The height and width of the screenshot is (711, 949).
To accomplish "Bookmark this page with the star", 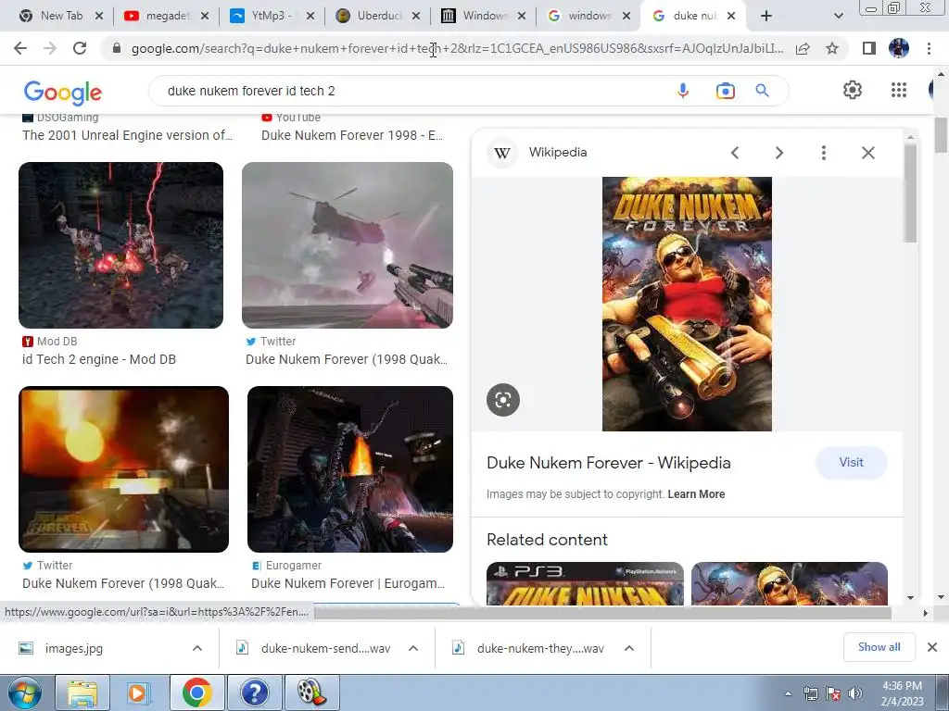I will click(832, 48).
